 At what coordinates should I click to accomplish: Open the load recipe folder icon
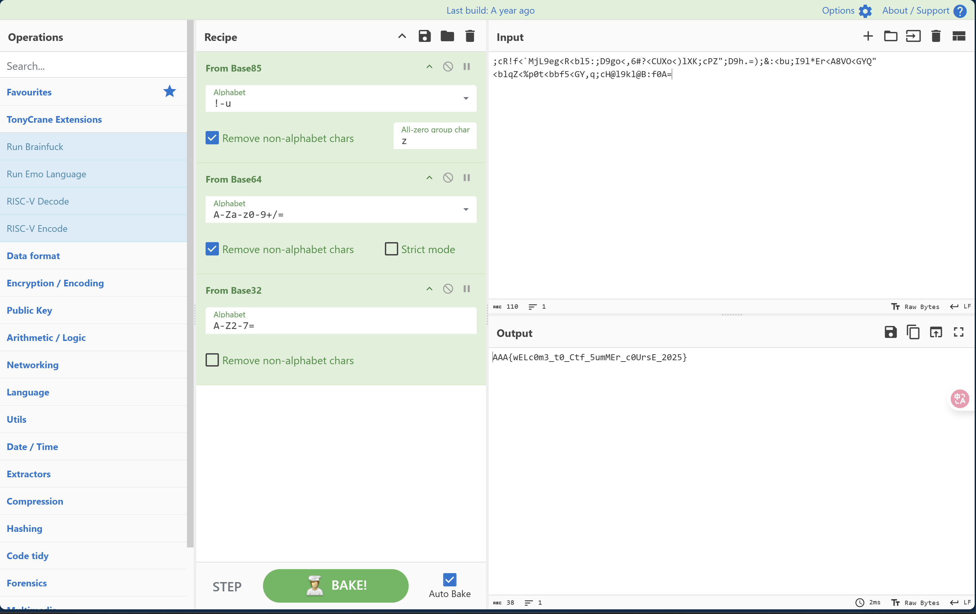click(x=447, y=37)
